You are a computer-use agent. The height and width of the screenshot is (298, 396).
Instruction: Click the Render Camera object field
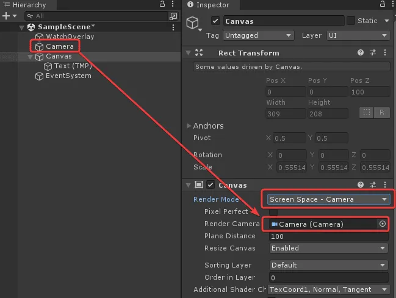[323, 224]
